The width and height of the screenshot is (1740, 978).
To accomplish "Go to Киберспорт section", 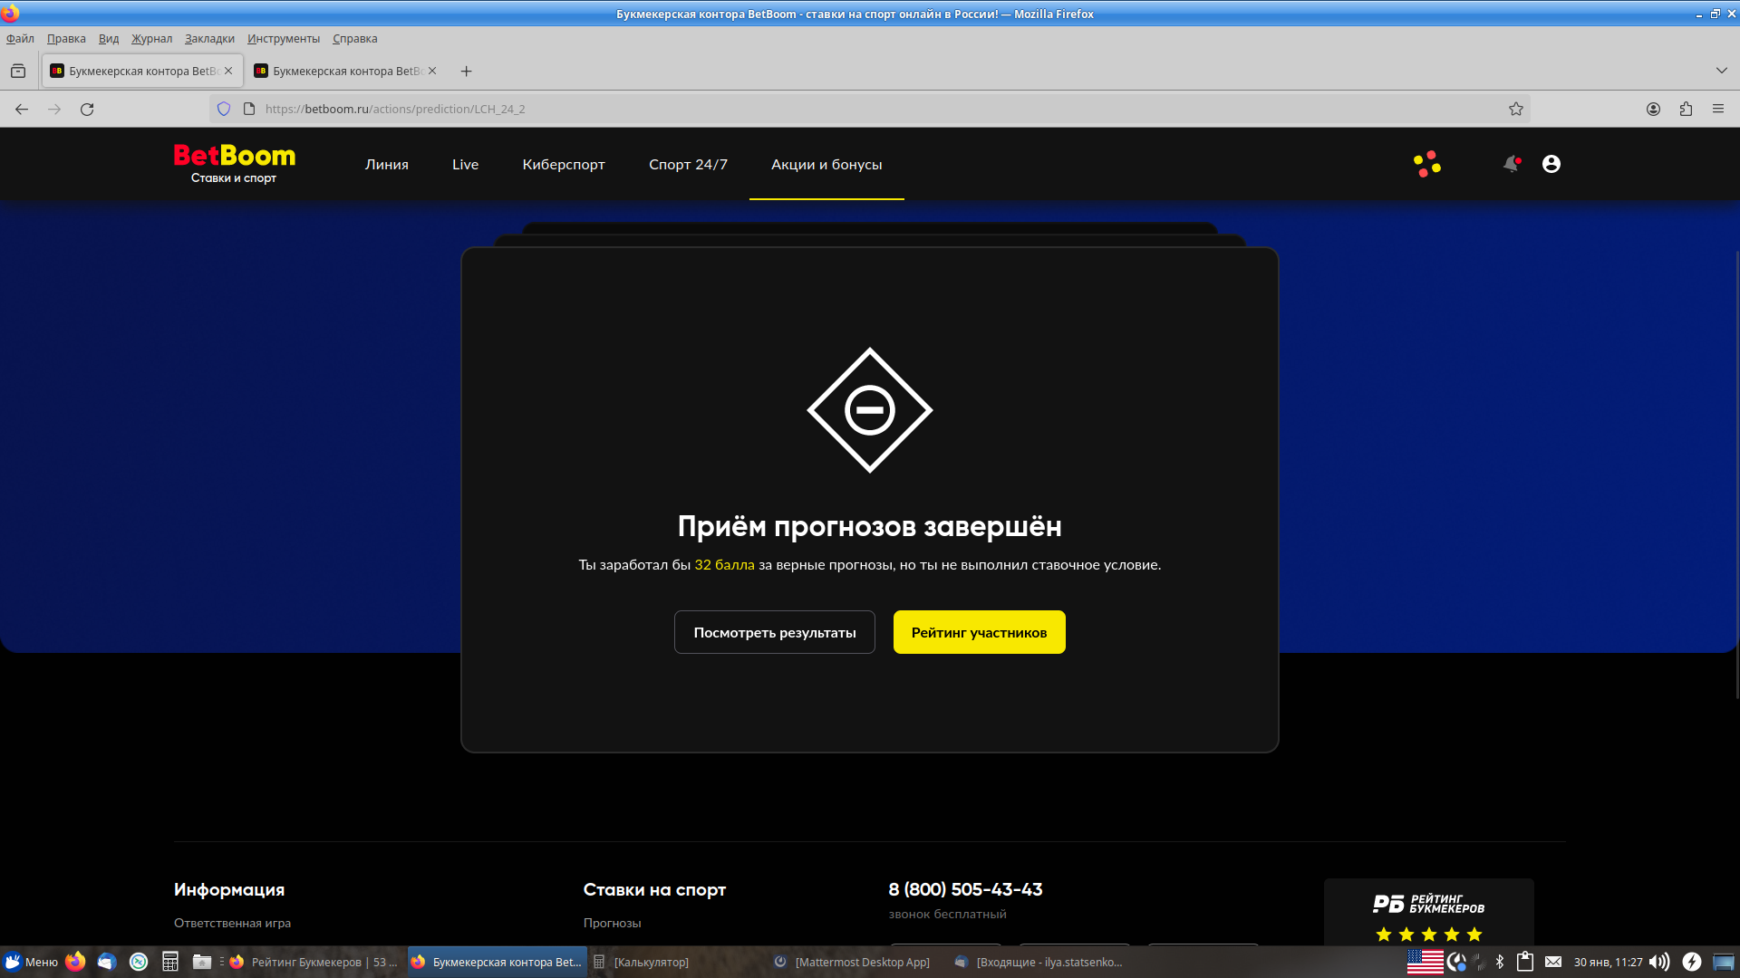I will 563,165.
